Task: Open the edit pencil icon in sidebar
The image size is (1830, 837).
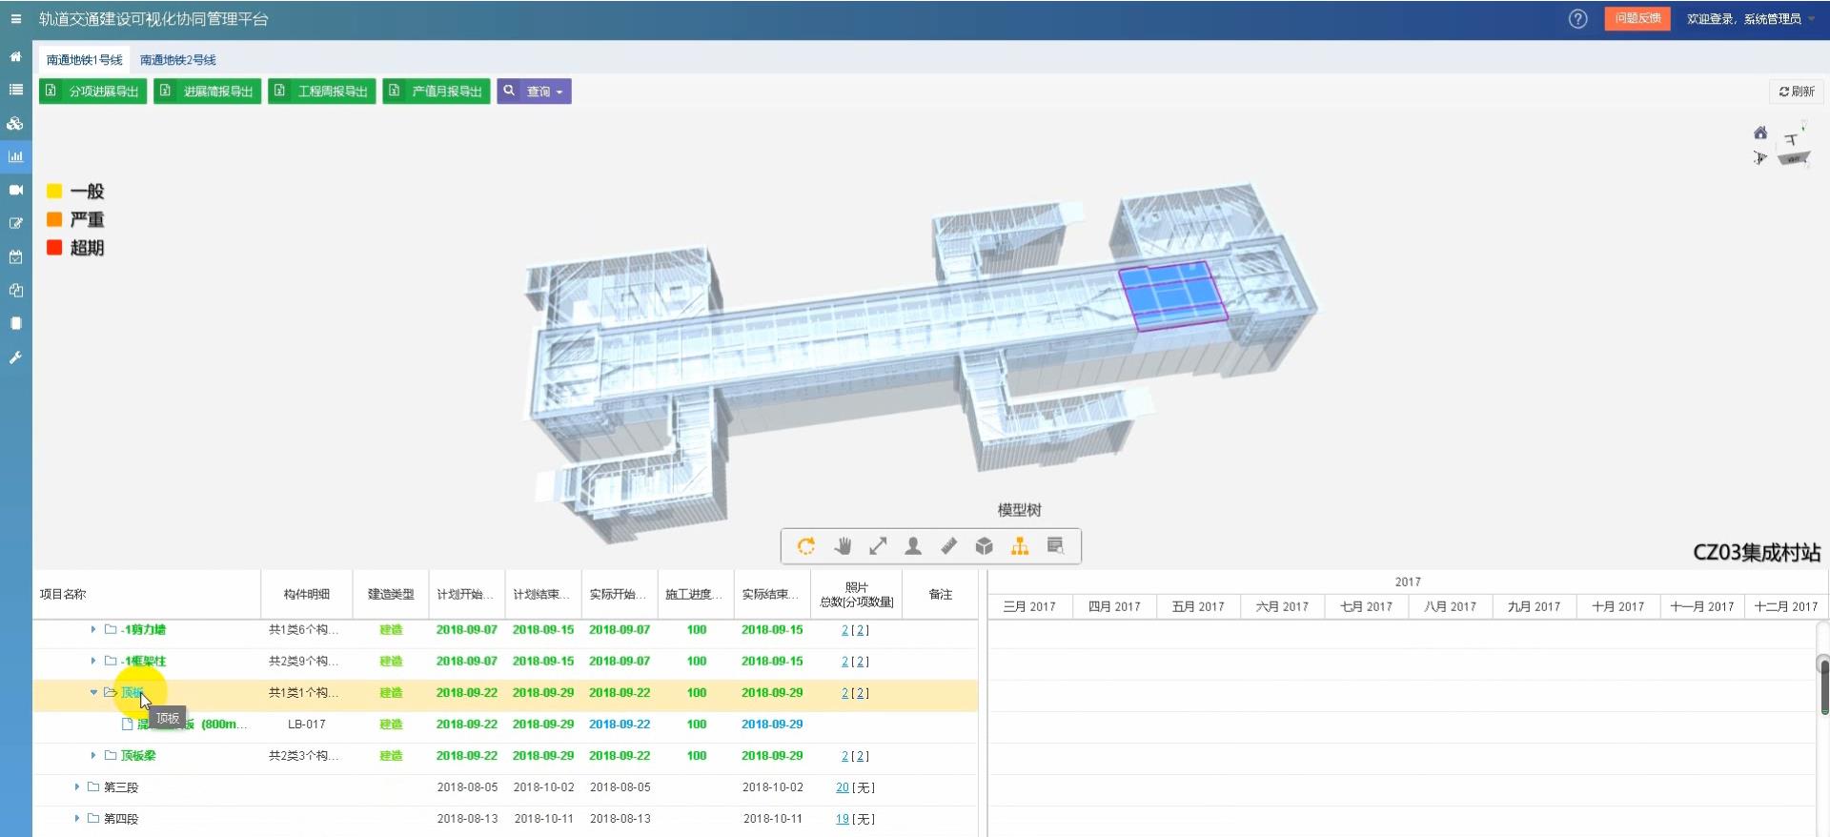Action: [15, 223]
